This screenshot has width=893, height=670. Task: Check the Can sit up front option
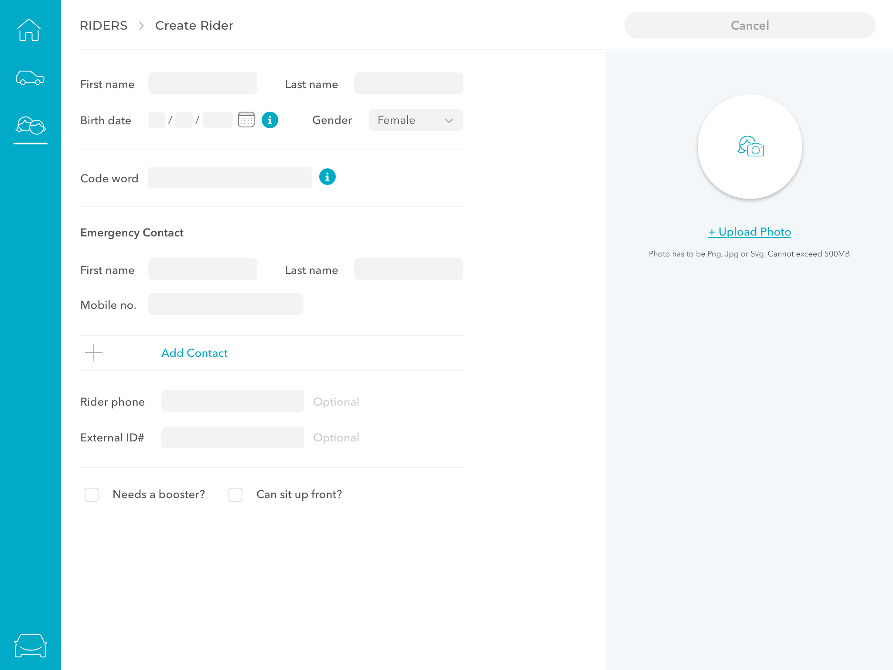coord(235,495)
